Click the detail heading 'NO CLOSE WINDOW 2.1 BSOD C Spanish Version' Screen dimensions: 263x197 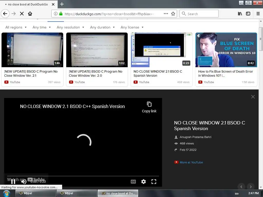pyautogui.click(x=210, y=126)
